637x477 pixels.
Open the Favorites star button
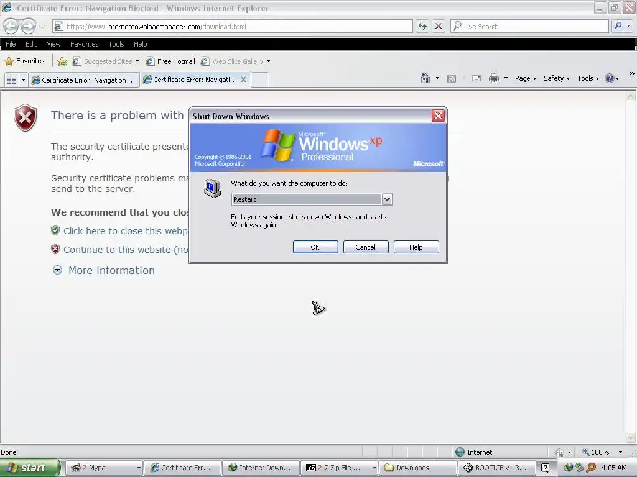tap(24, 61)
